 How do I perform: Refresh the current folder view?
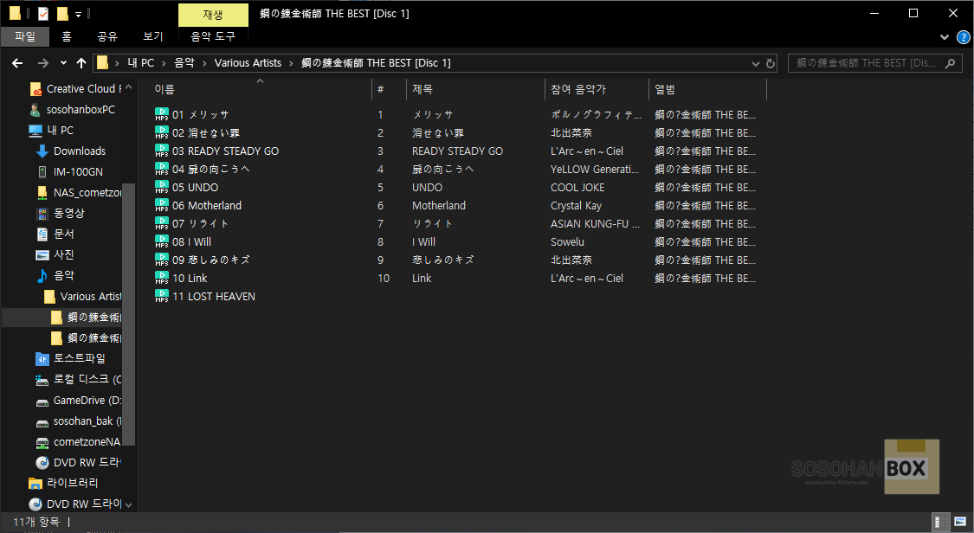click(771, 63)
